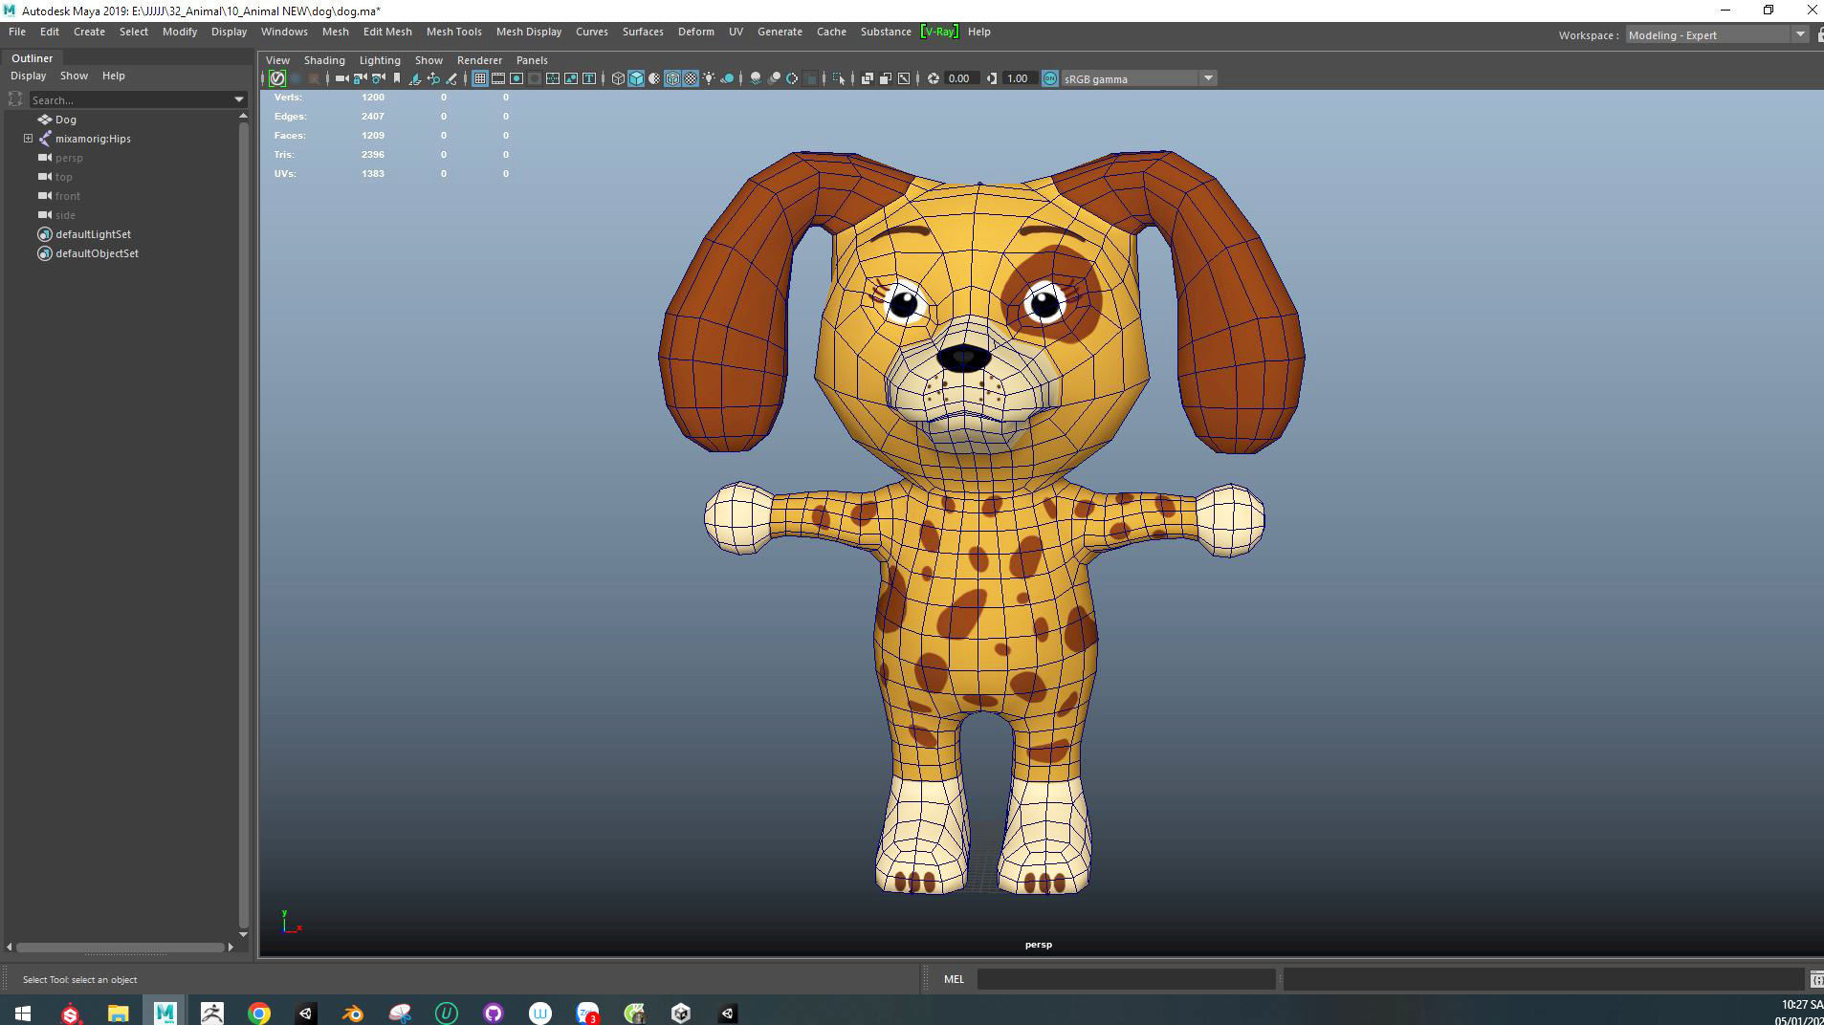This screenshot has height=1025, width=1824.
Task: Click the gamma value field 1.00
Action: 1019,78
